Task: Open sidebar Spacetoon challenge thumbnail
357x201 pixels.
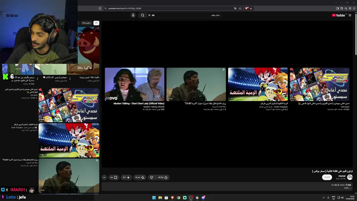Action: (x=69, y=105)
